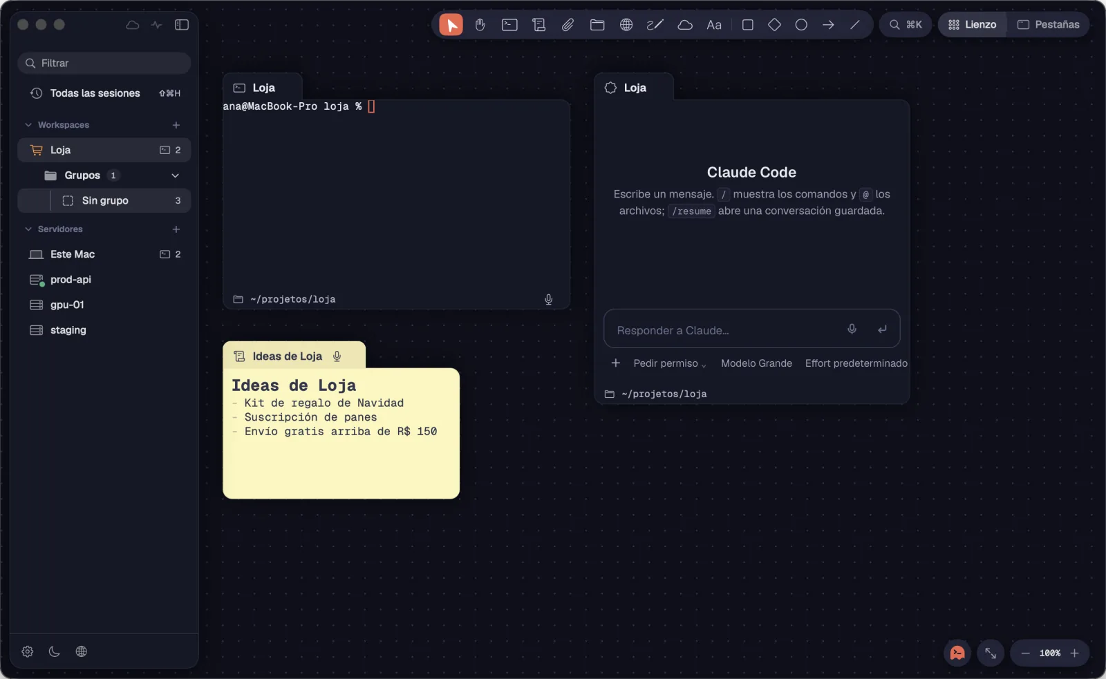Select the rectangle shape tool

747,25
